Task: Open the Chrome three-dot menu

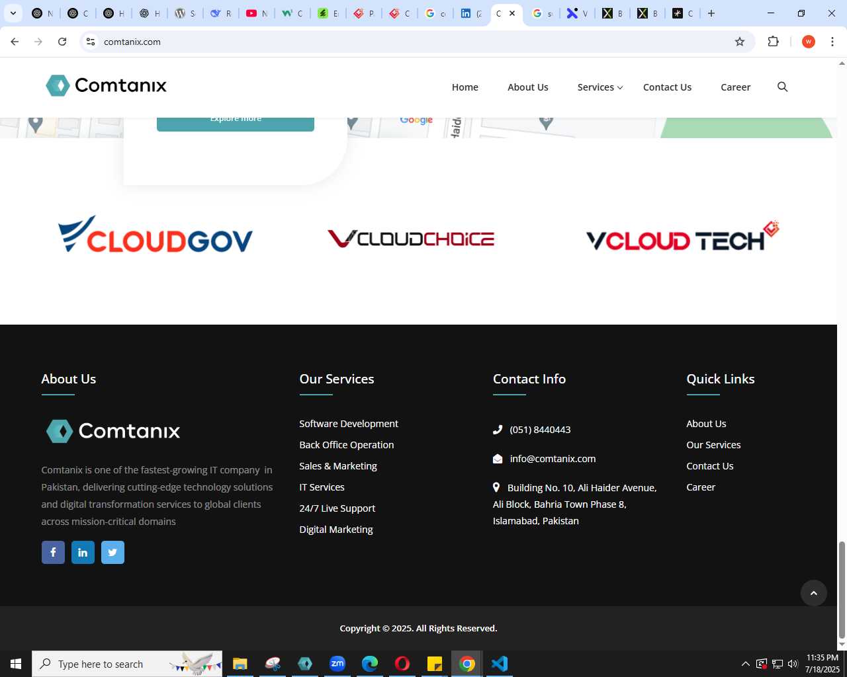Action: coord(832,42)
